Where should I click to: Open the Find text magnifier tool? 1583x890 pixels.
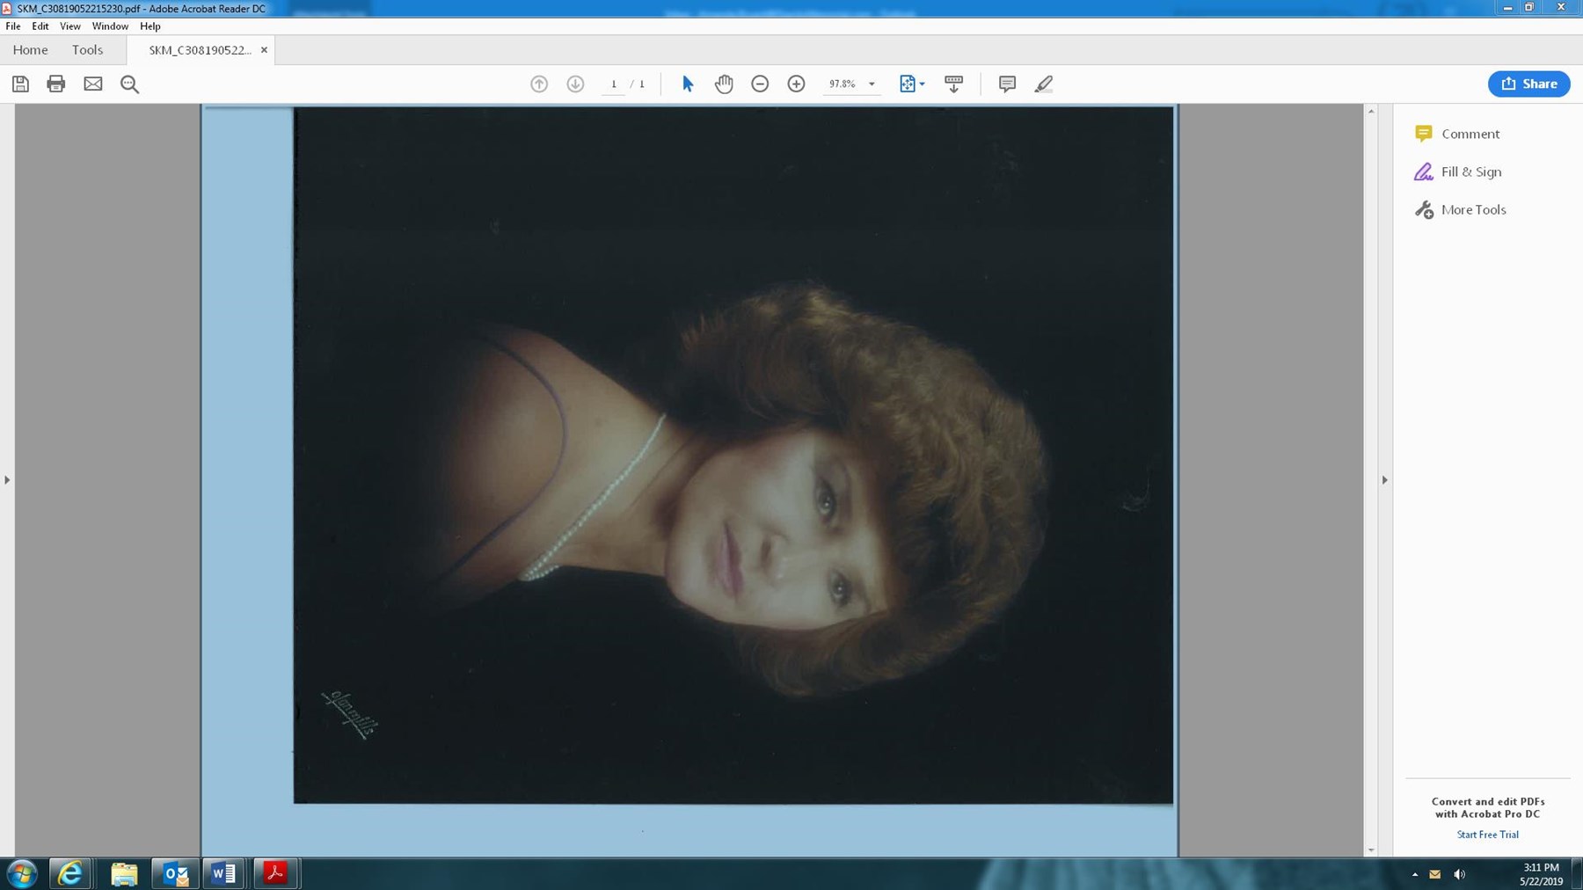(129, 84)
